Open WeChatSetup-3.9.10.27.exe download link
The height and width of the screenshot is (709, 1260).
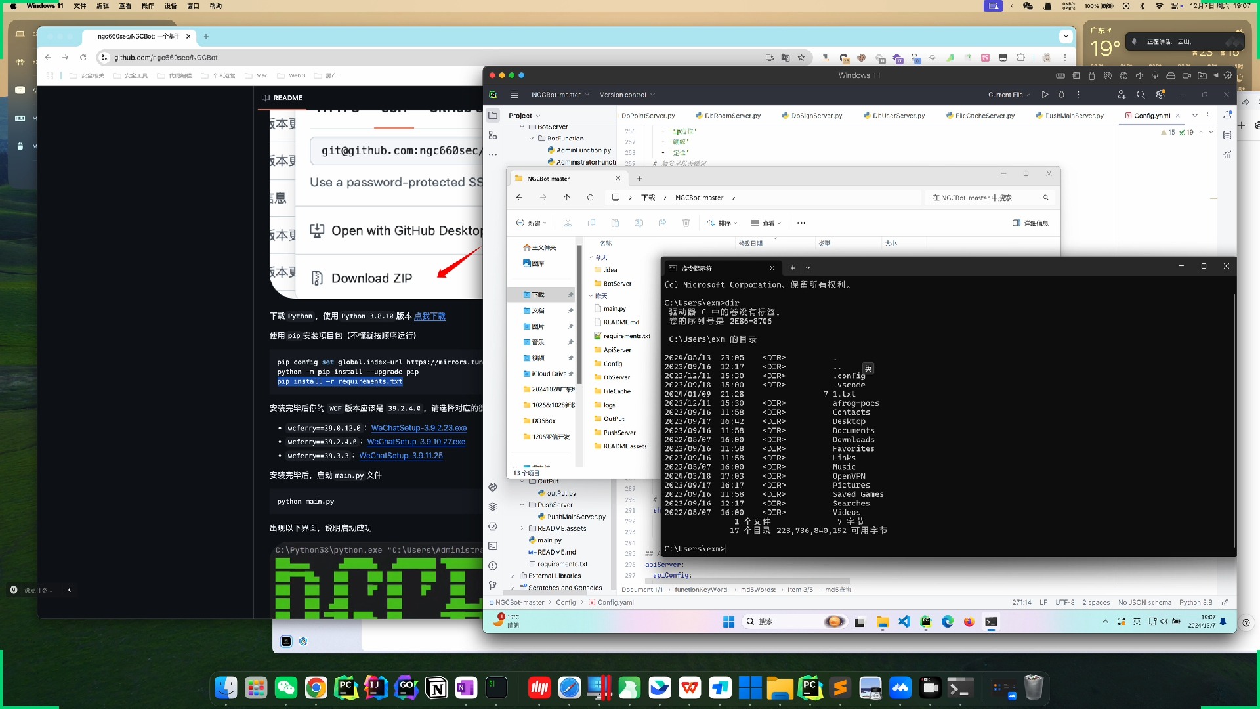416,442
